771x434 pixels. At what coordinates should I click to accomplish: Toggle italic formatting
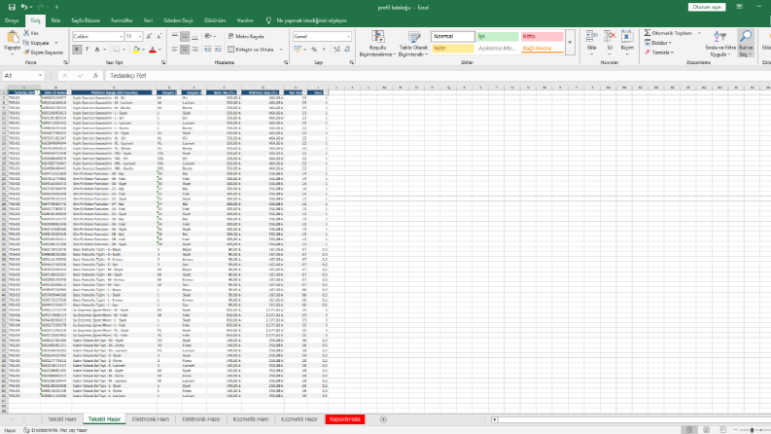pos(88,50)
